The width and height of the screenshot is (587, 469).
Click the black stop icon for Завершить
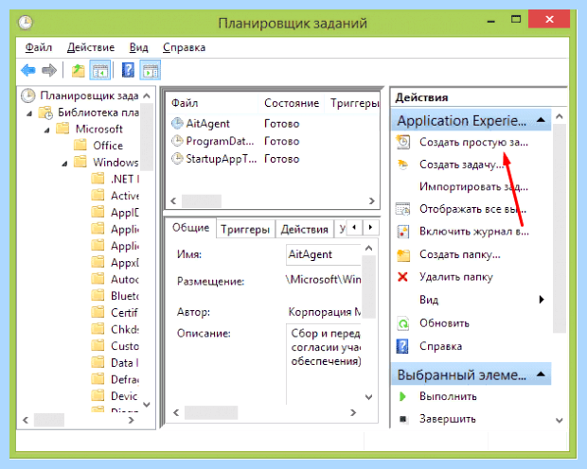[x=402, y=419]
